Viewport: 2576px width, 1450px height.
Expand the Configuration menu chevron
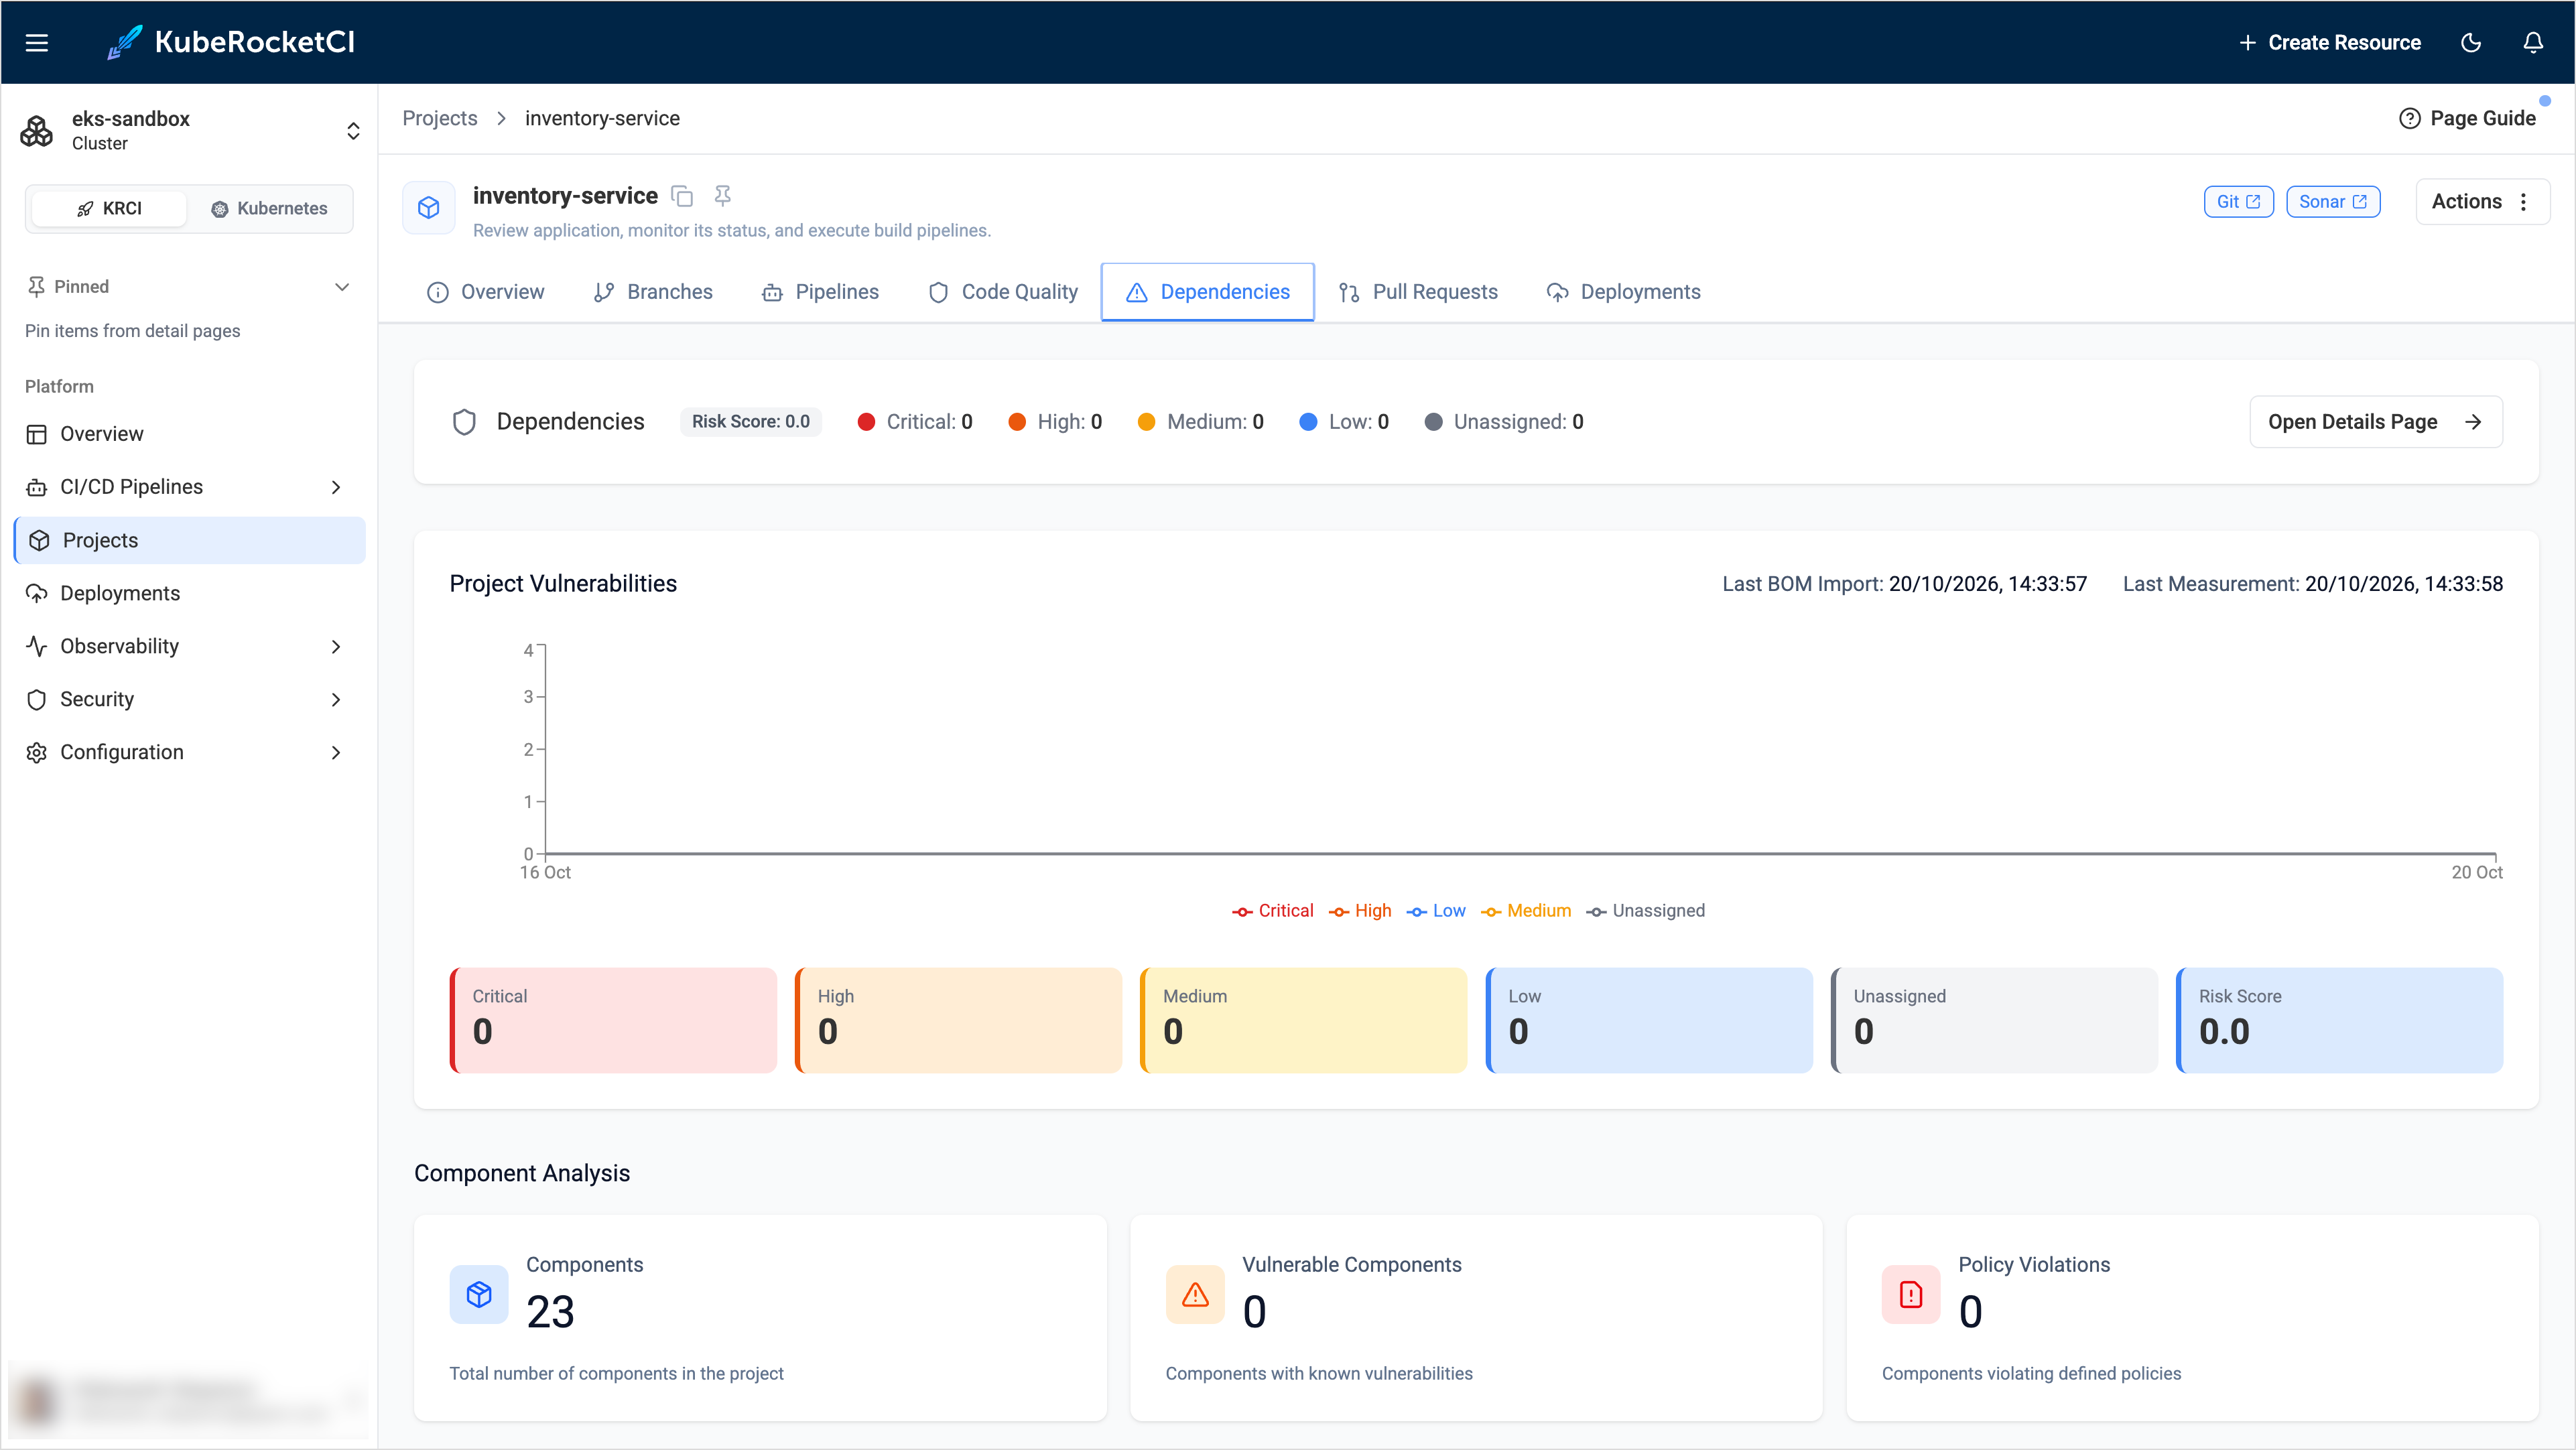(336, 752)
